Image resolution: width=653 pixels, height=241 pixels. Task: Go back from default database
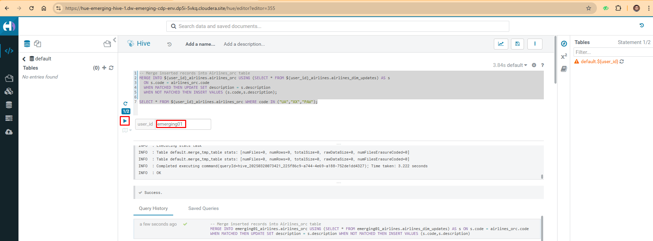(24, 59)
